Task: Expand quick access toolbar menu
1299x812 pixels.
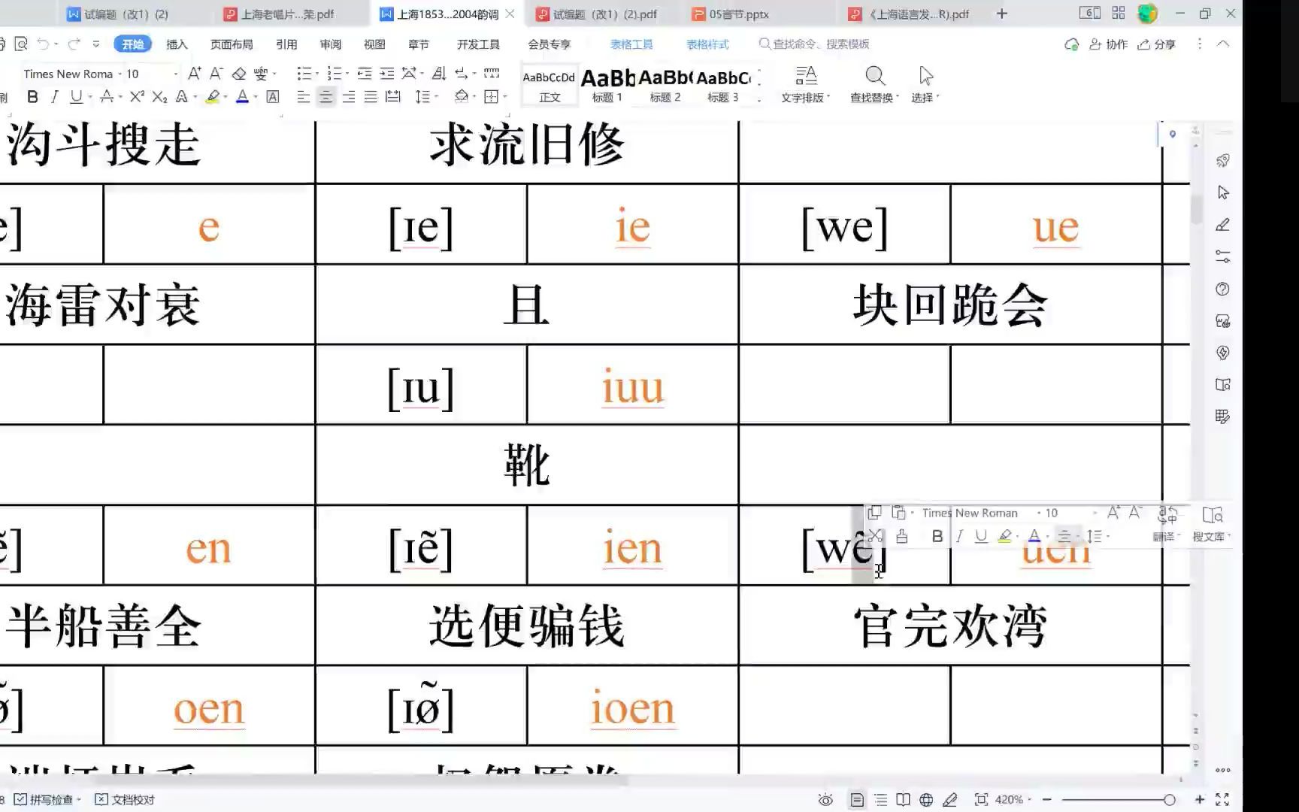Action: 95,44
